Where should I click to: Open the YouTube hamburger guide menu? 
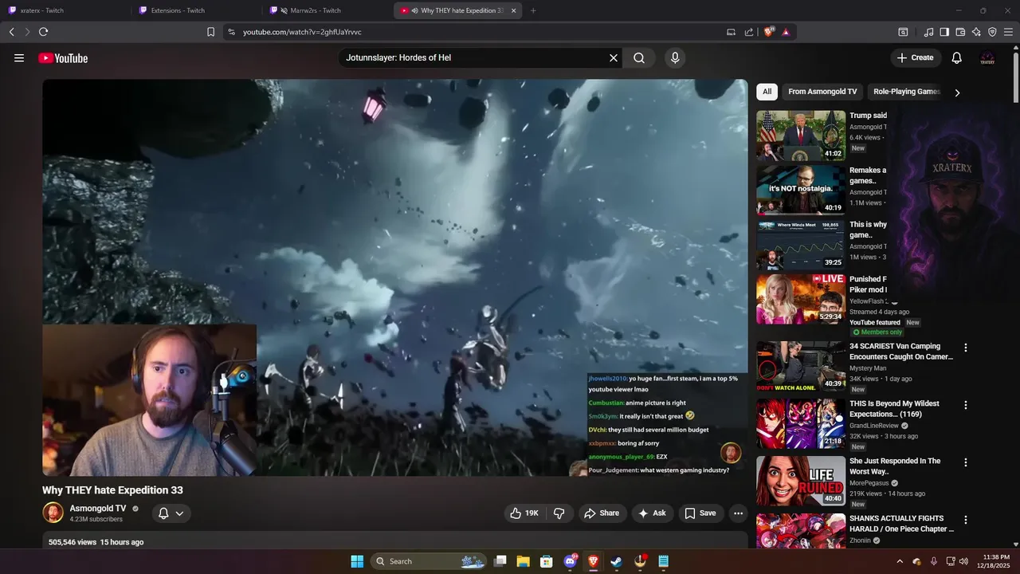(x=19, y=57)
